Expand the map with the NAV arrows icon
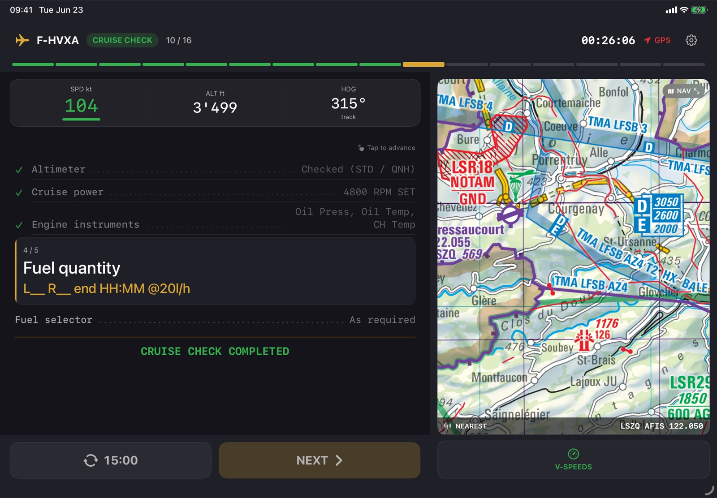Viewport: 717px width, 498px height. [697, 91]
